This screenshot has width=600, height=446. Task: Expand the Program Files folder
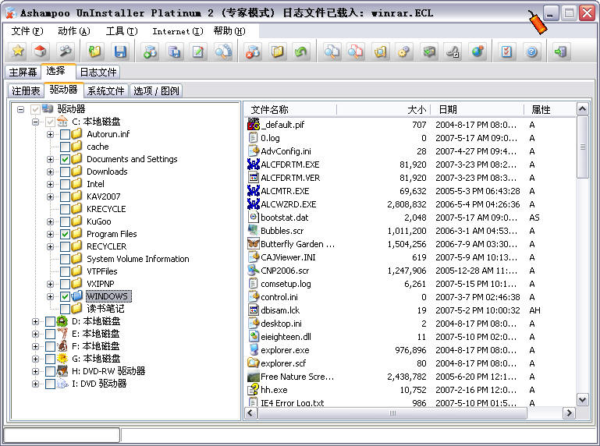point(50,234)
